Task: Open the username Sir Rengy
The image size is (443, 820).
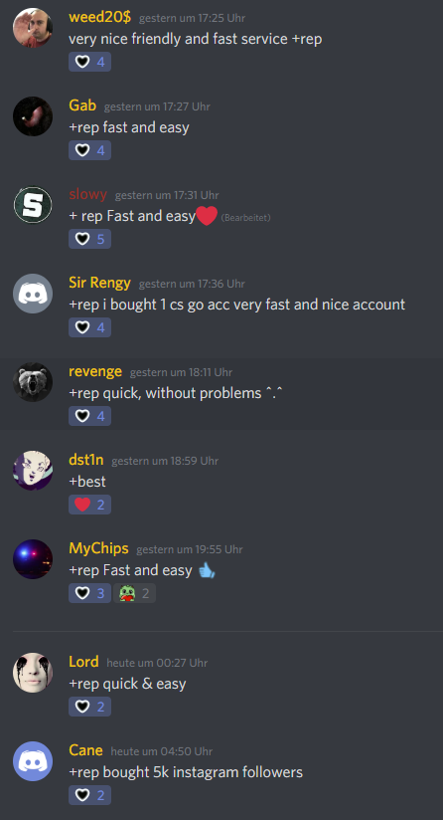Action: click(x=99, y=283)
